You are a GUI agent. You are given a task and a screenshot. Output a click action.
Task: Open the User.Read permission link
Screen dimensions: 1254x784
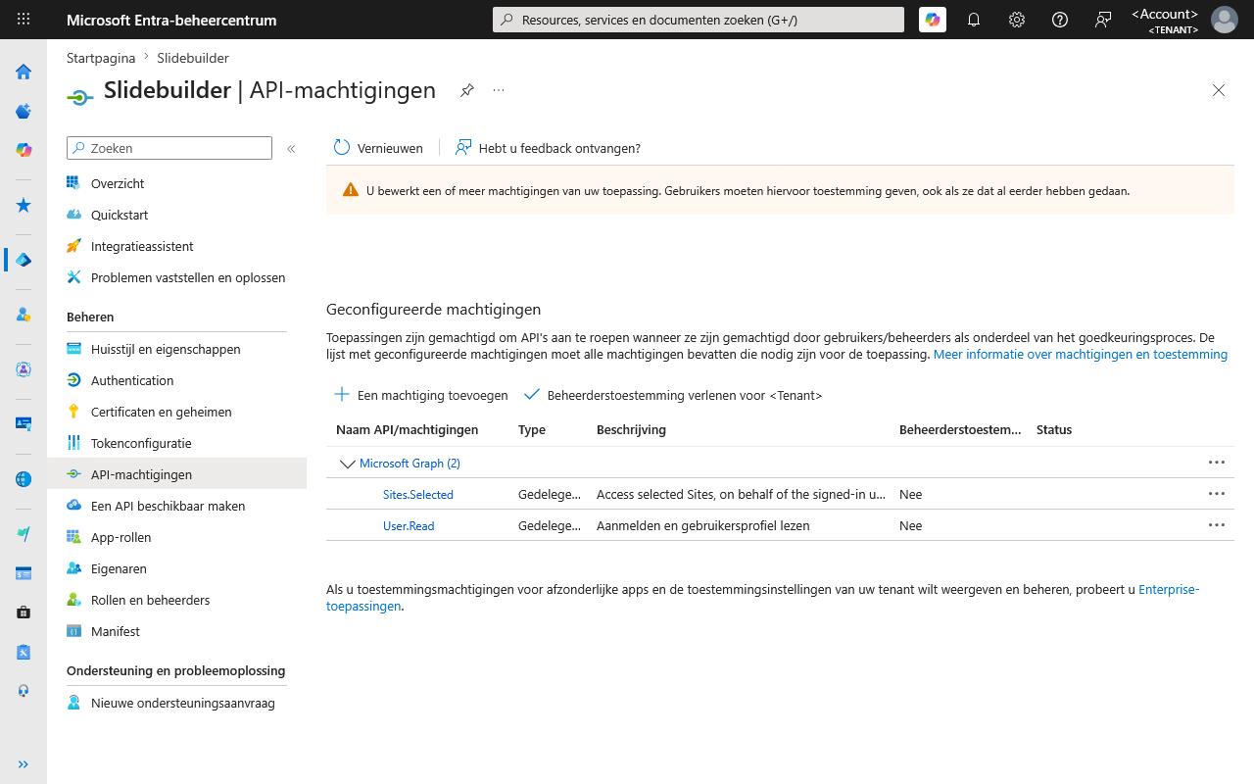(409, 526)
